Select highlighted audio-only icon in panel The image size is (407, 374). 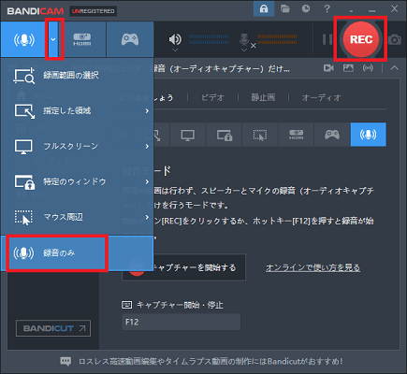tap(369, 135)
